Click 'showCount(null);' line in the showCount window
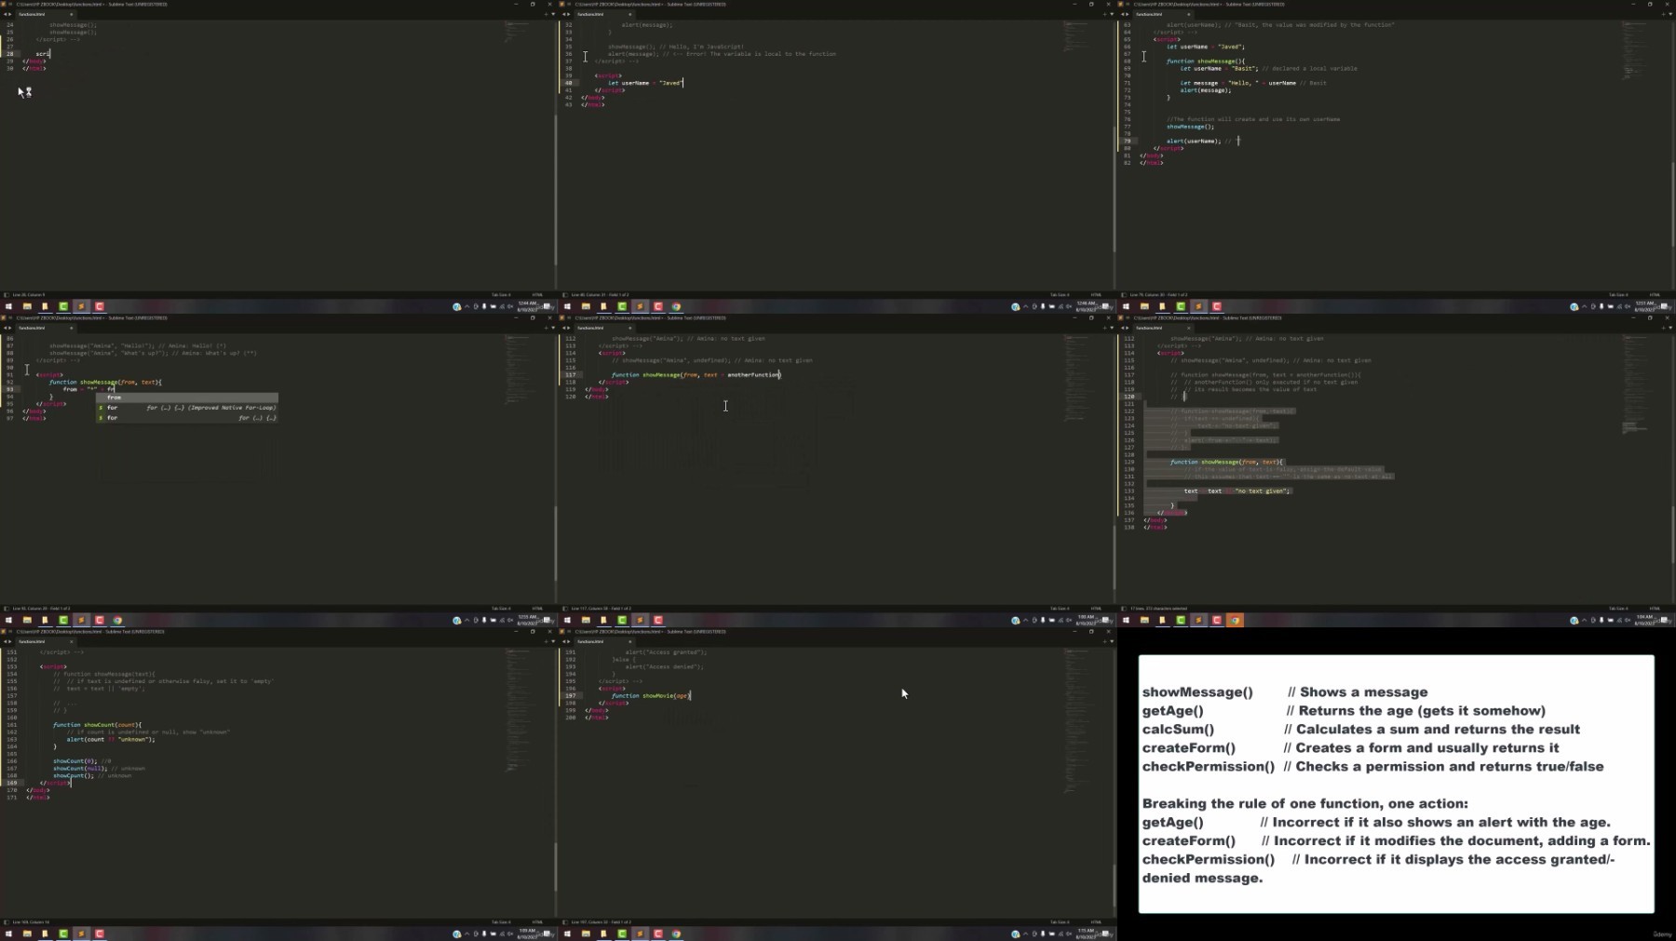 coord(81,769)
